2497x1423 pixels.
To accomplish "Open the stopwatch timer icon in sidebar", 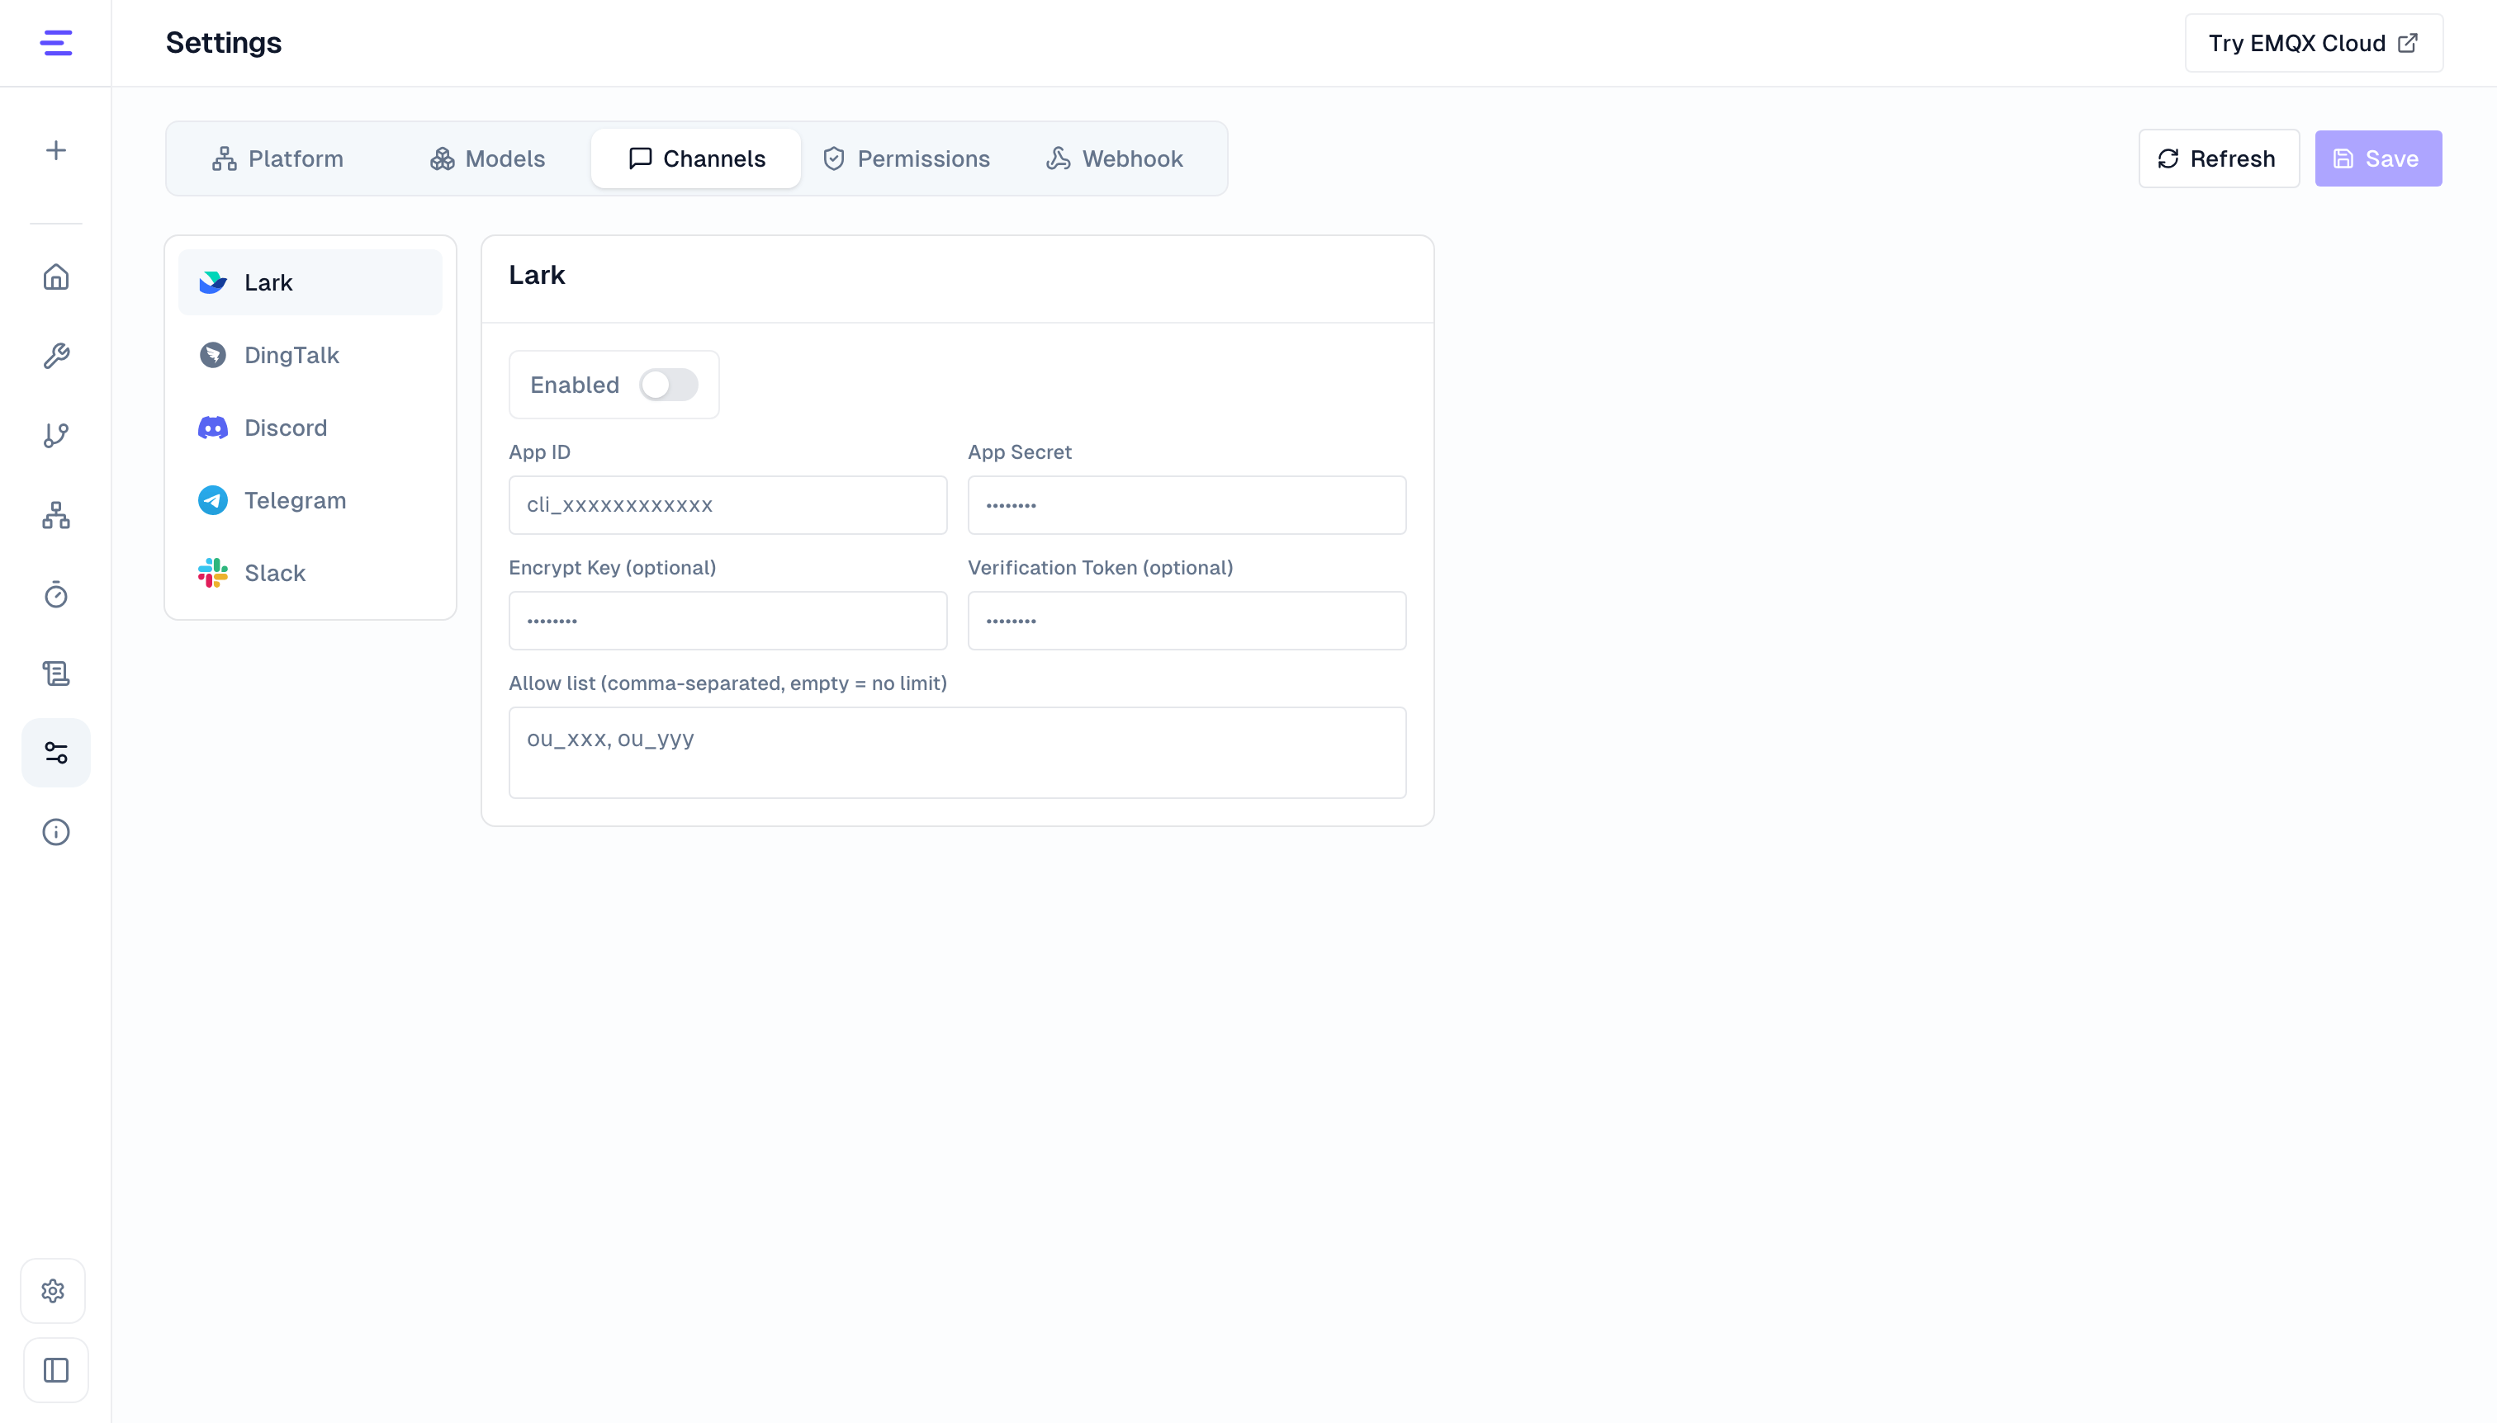I will [55, 594].
